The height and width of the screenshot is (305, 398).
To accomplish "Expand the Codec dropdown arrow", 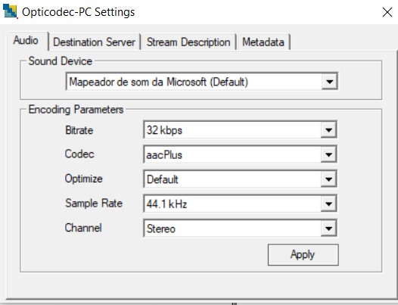I will pyautogui.click(x=328, y=154).
